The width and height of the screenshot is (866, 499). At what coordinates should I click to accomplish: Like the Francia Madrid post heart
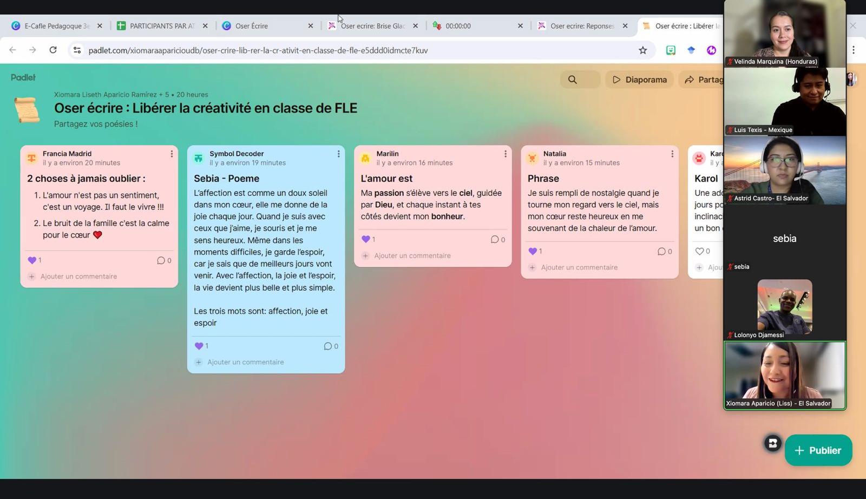(x=32, y=260)
